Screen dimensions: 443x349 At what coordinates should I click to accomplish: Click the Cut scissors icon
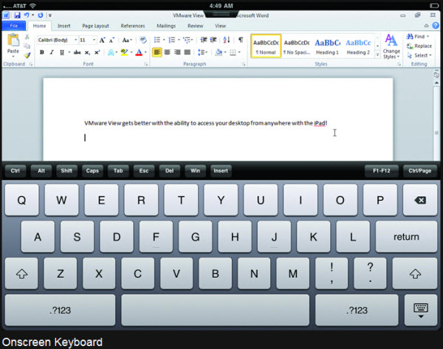pos(27,37)
